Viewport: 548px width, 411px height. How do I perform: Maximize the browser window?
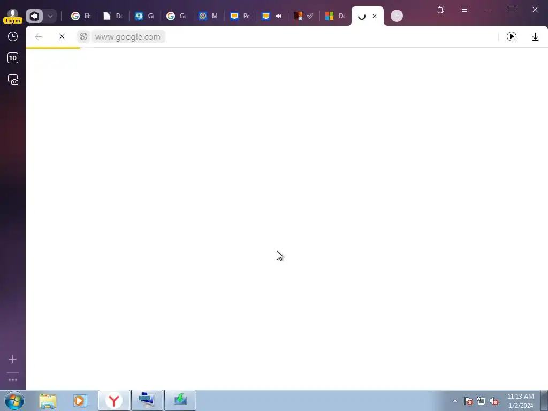(512, 10)
